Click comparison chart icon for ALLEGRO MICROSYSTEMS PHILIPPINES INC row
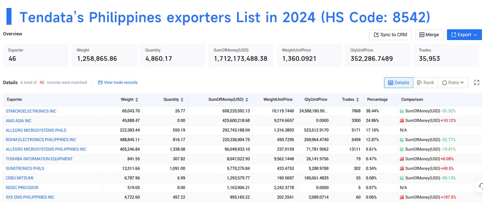The width and height of the screenshot is (483, 205). [x=402, y=149]
